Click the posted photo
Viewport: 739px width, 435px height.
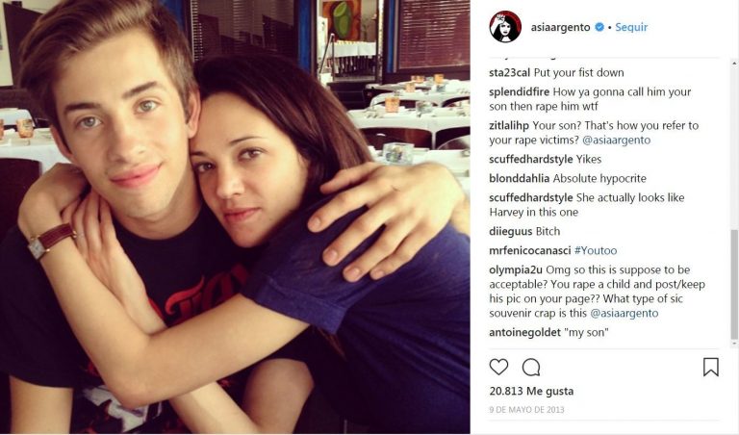pos(235,217)
